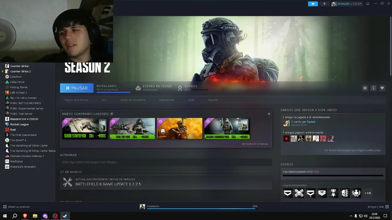Select PUBG: BATTLEGROUNDS in library list
This screenshot has height=220, width=392.
(x=25, y=103)
